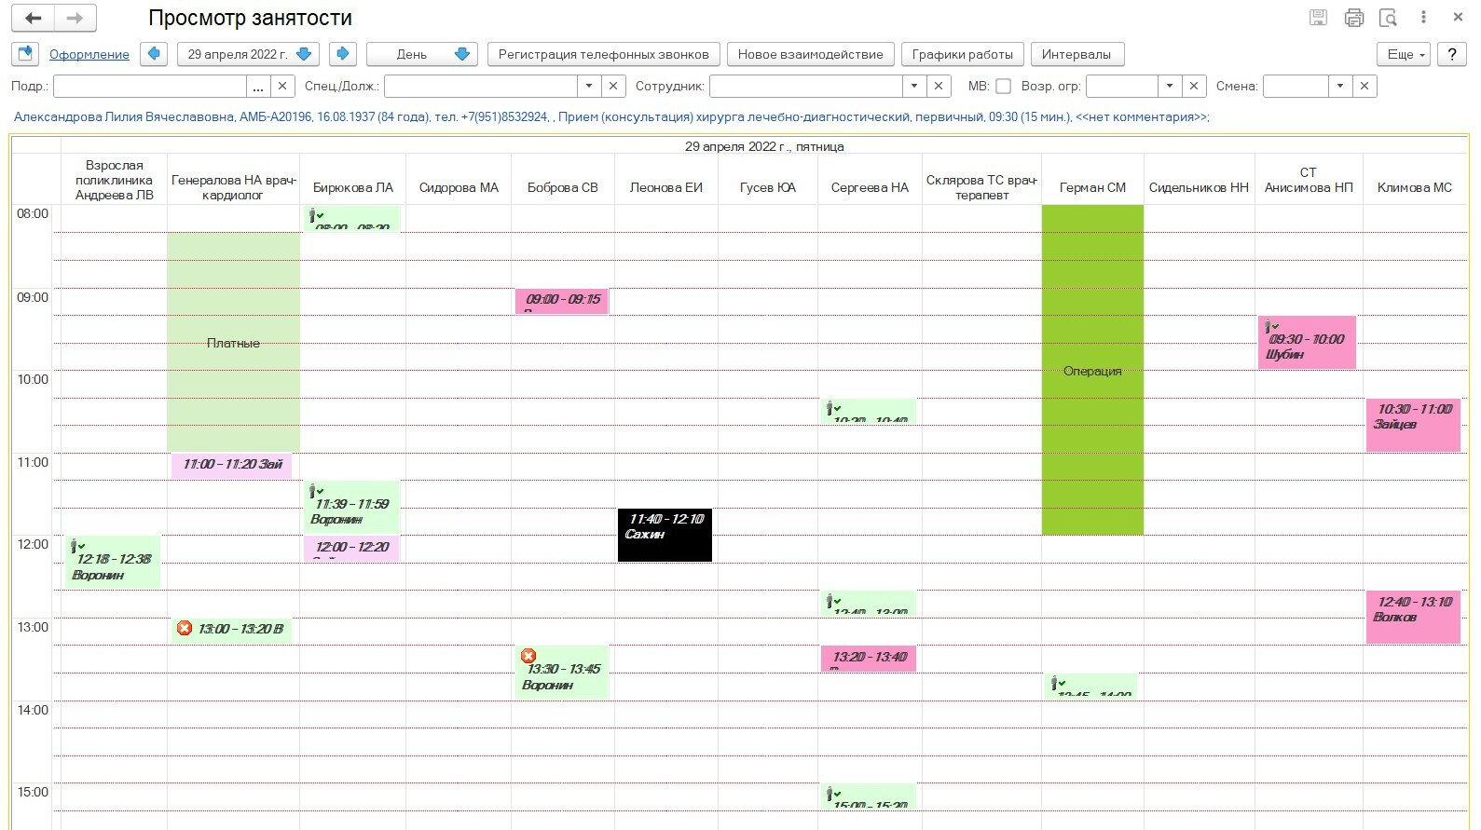Clear the Сотрудник field
The image size is (1481, 830).
(939, 87)
